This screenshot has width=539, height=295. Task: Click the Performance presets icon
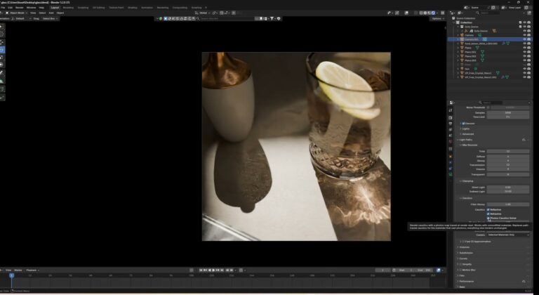point(524,281)
